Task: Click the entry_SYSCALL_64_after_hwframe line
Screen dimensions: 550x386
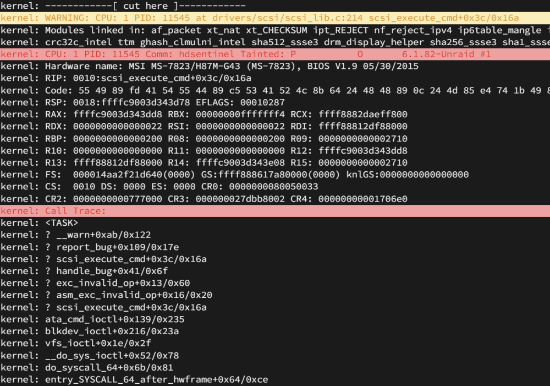Action: 275,379
